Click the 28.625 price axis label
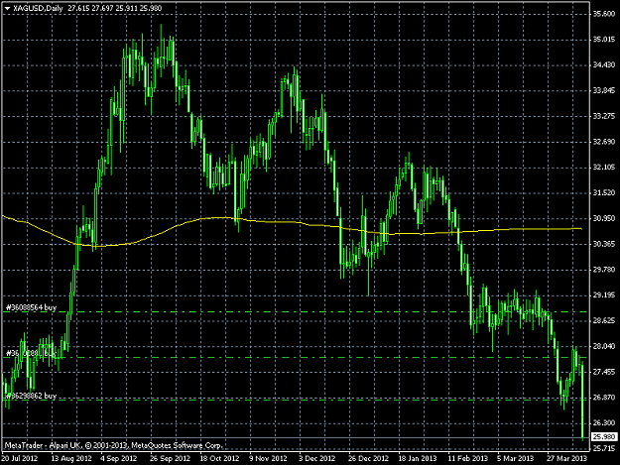This screenshot has height=465, width=620. click(x=604, y=320)
